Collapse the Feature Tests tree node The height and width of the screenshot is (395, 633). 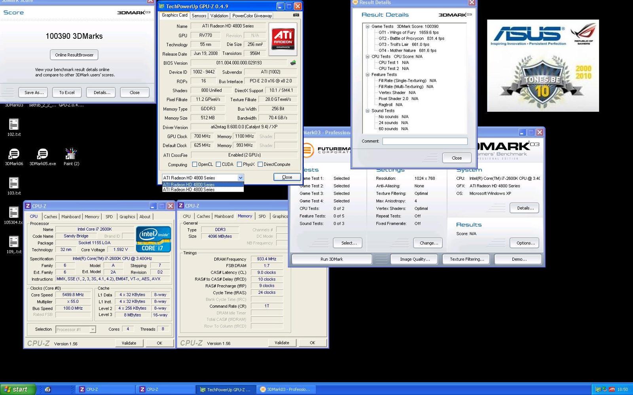(368, 75)
